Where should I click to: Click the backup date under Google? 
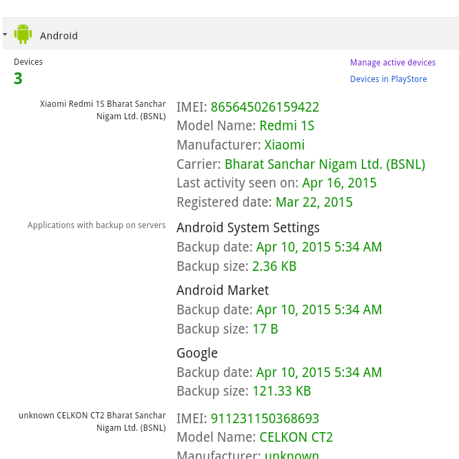pyautogui.click(x=319, y=372)
